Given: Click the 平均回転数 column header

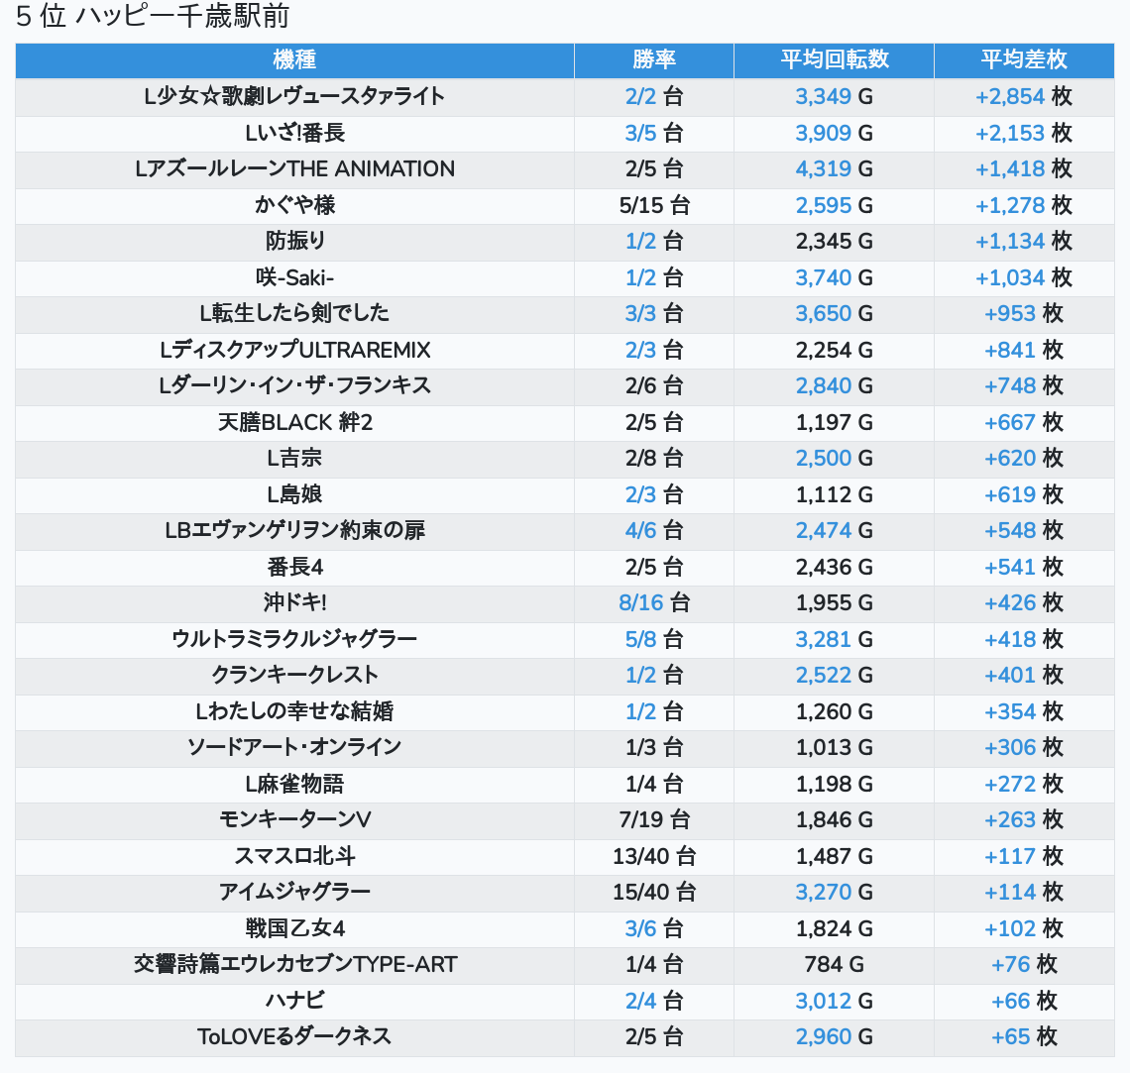Looking at the screenshot, I should pyautogui.click(x=834, y=59).
